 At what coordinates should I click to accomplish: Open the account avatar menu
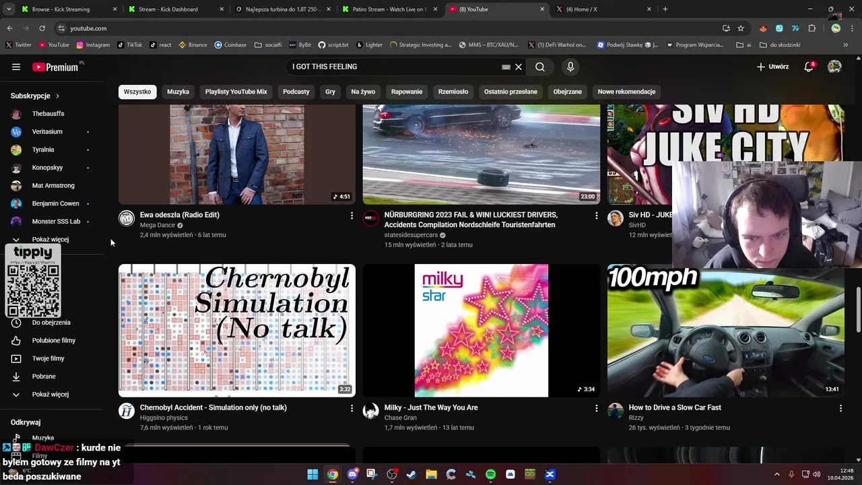(834, 67)
